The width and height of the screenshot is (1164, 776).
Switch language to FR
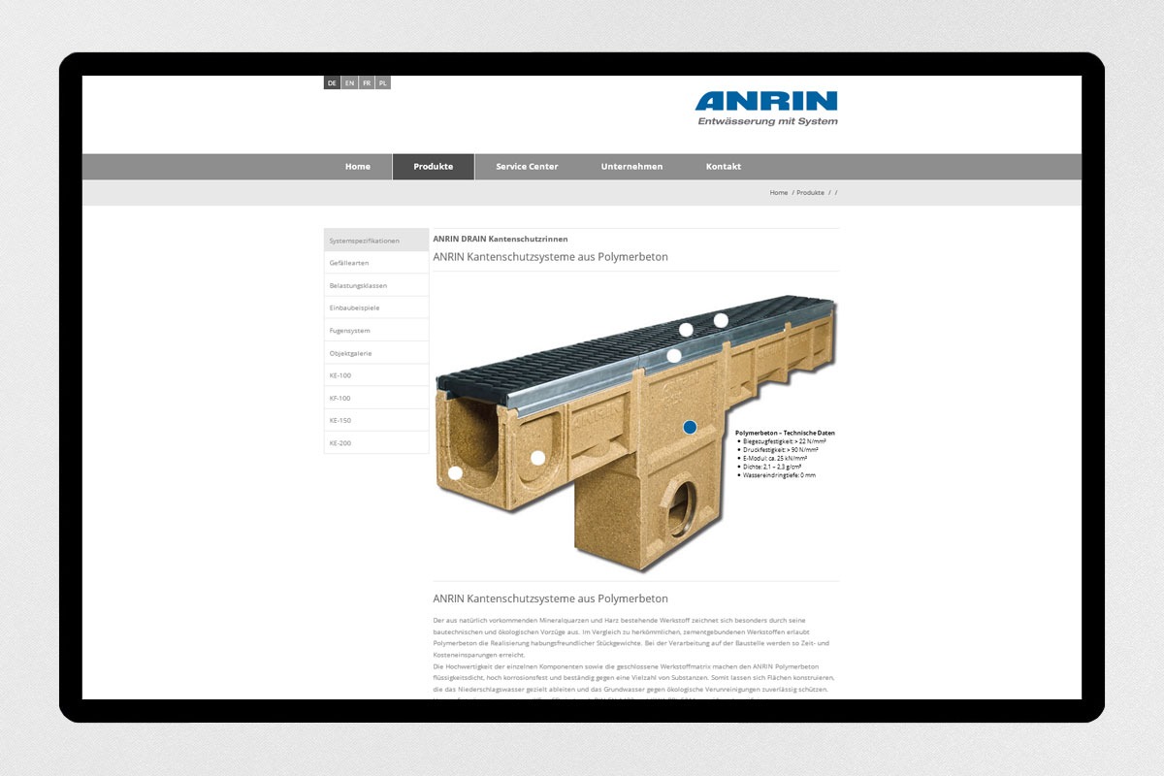(x=367, y=83)
